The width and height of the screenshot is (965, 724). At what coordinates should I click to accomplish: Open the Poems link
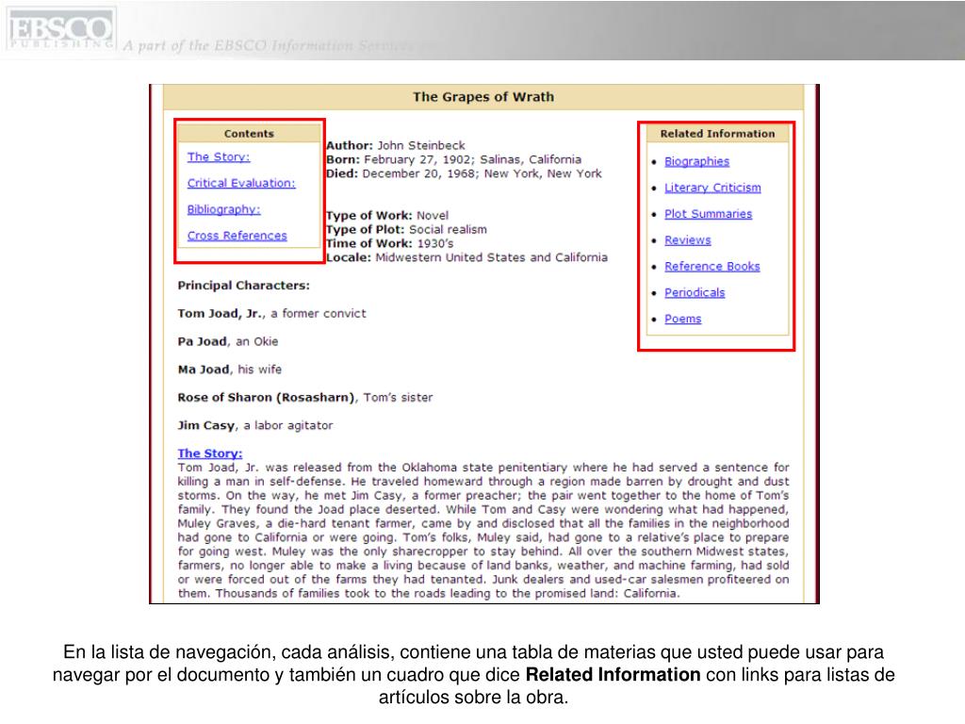pos(682,319)
